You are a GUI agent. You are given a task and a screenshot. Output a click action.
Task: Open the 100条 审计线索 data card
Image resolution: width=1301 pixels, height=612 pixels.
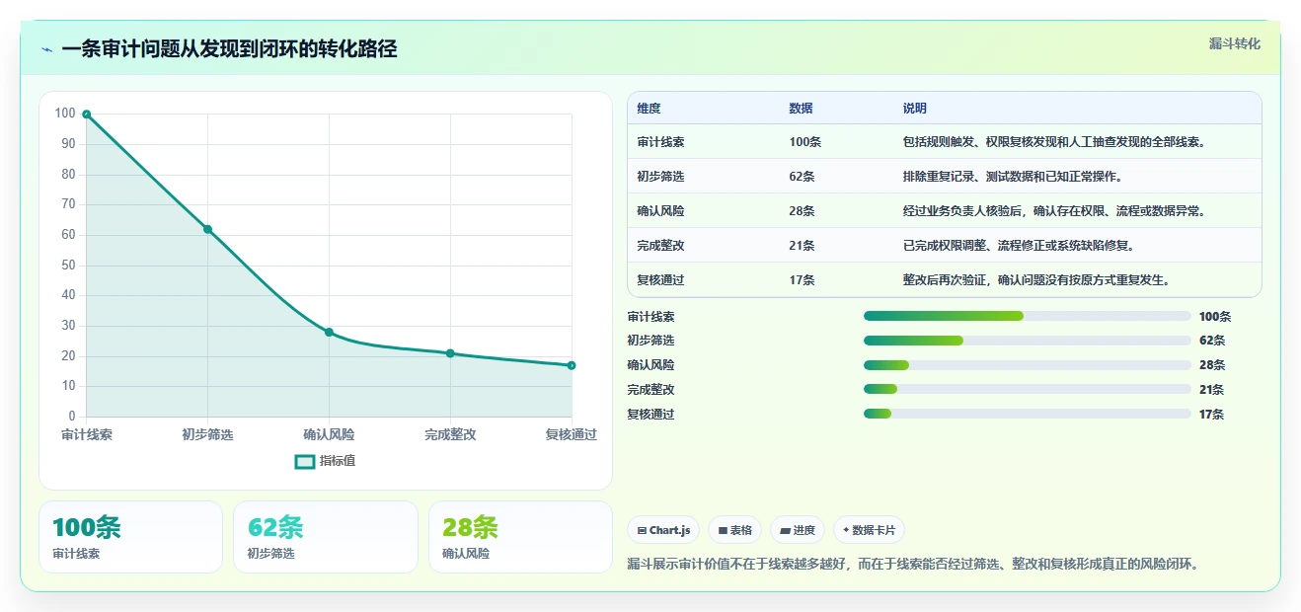[x=130, y=537]
